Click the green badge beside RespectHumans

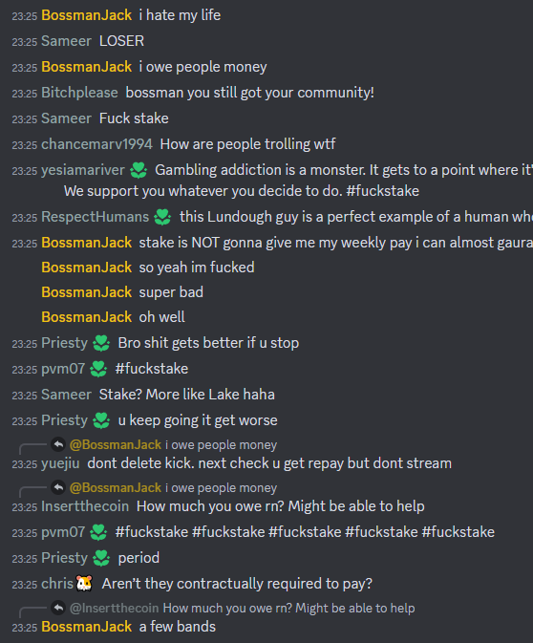coord(162,217)
